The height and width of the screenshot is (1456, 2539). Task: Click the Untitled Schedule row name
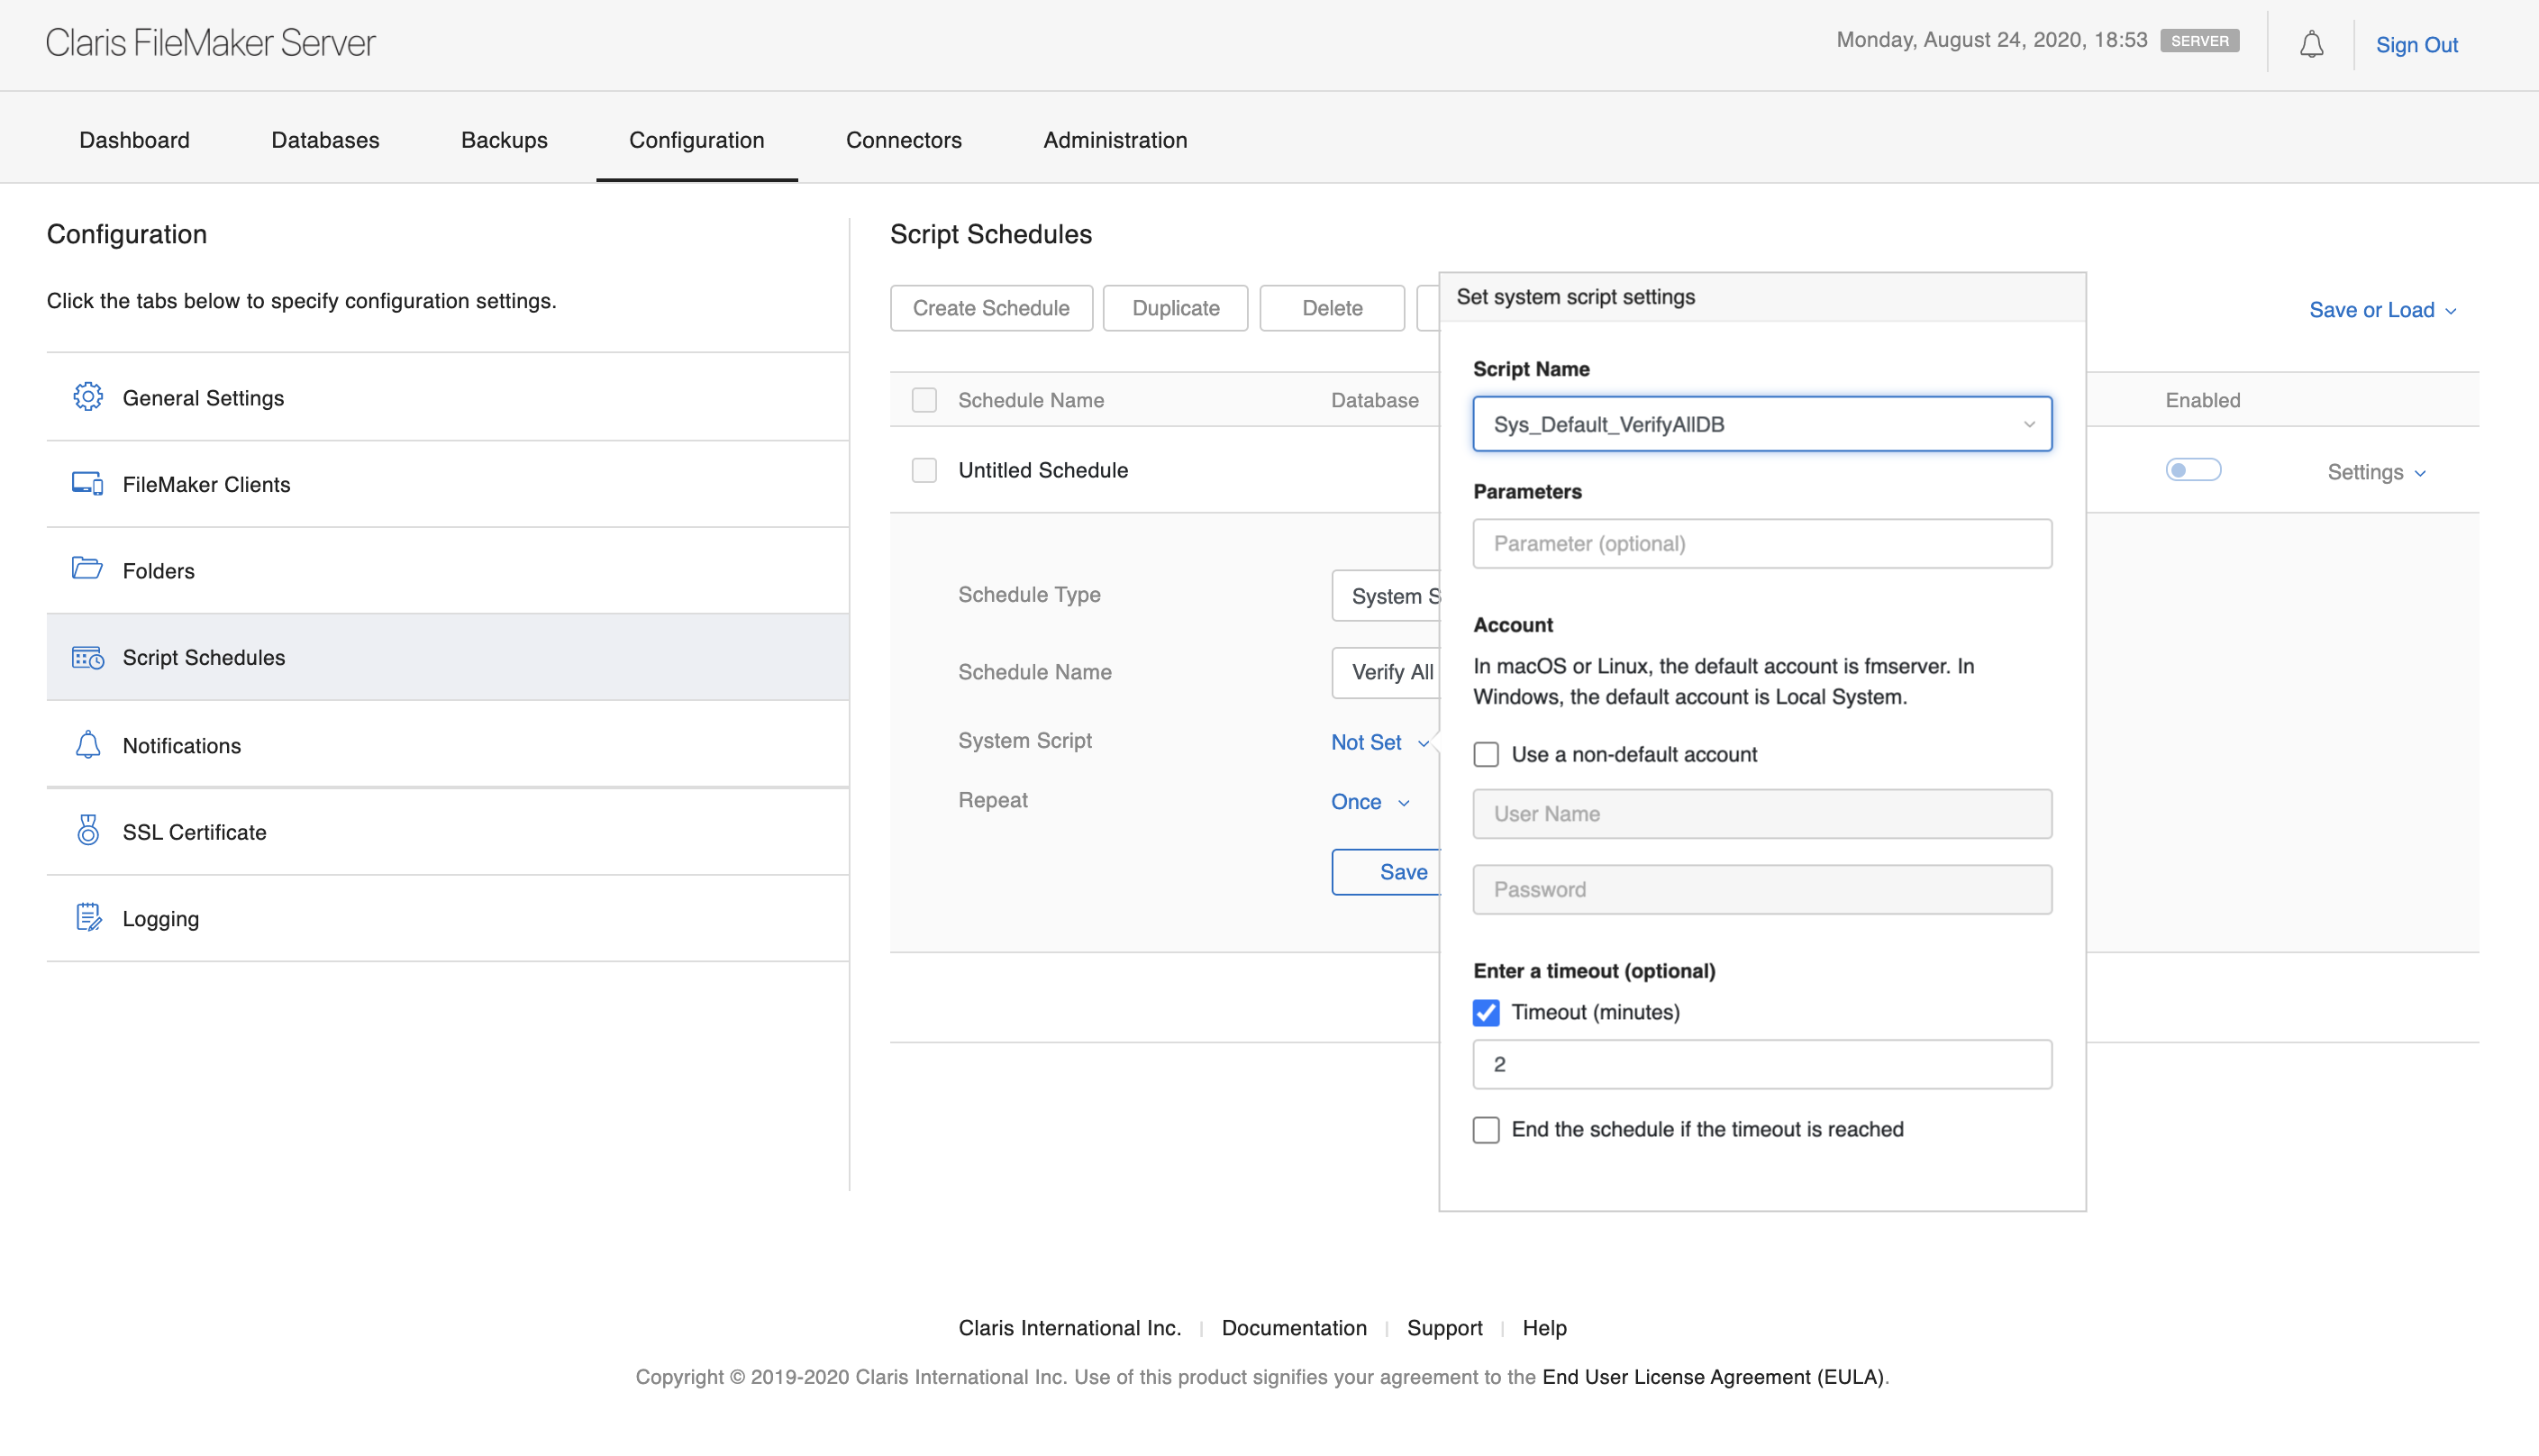tap(1042, 470)
